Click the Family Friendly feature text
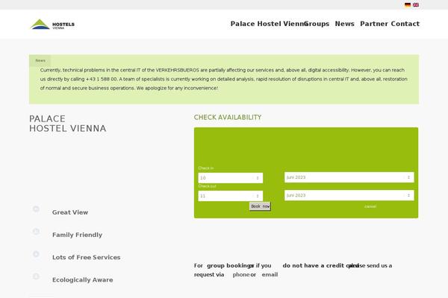Viewport: 448px width, 298px height. click(x=77, y=235)
